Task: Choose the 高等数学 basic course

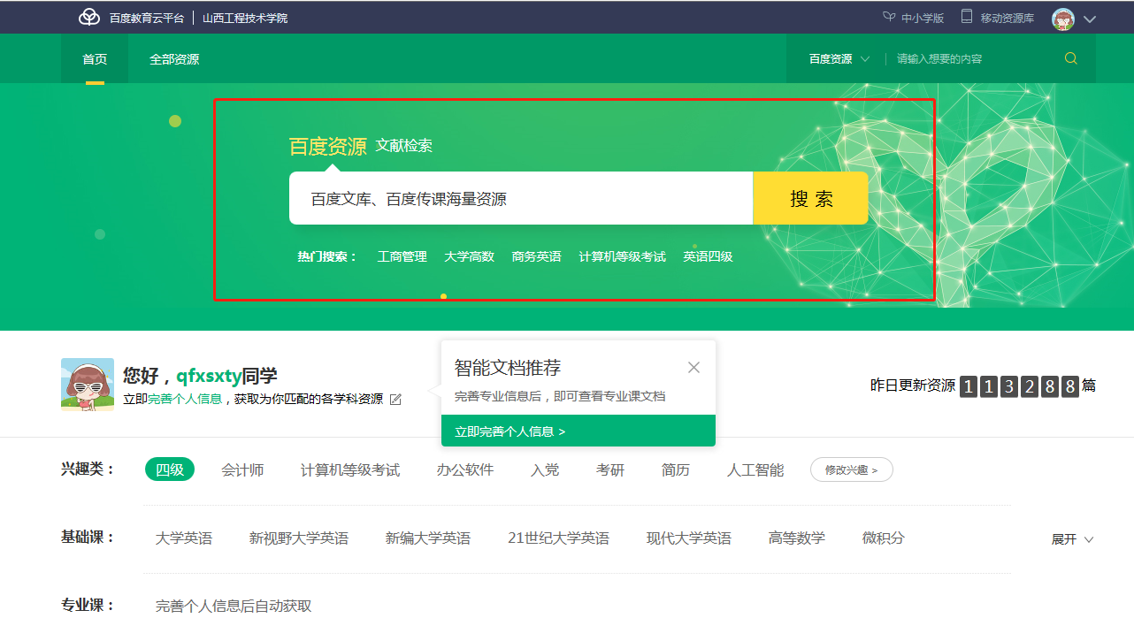Action: coord(797,538)
